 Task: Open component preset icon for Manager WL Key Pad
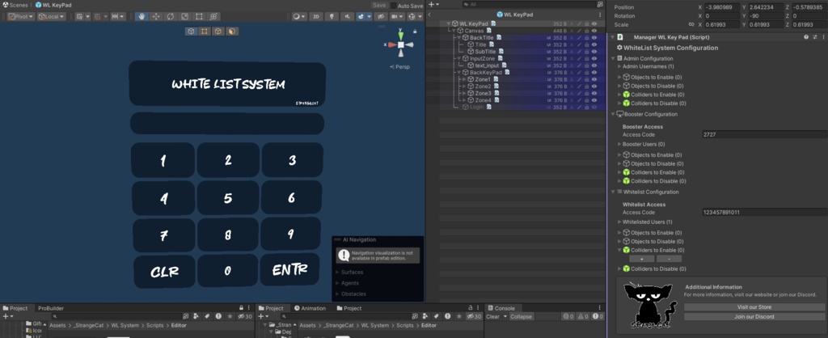point(814,37)
